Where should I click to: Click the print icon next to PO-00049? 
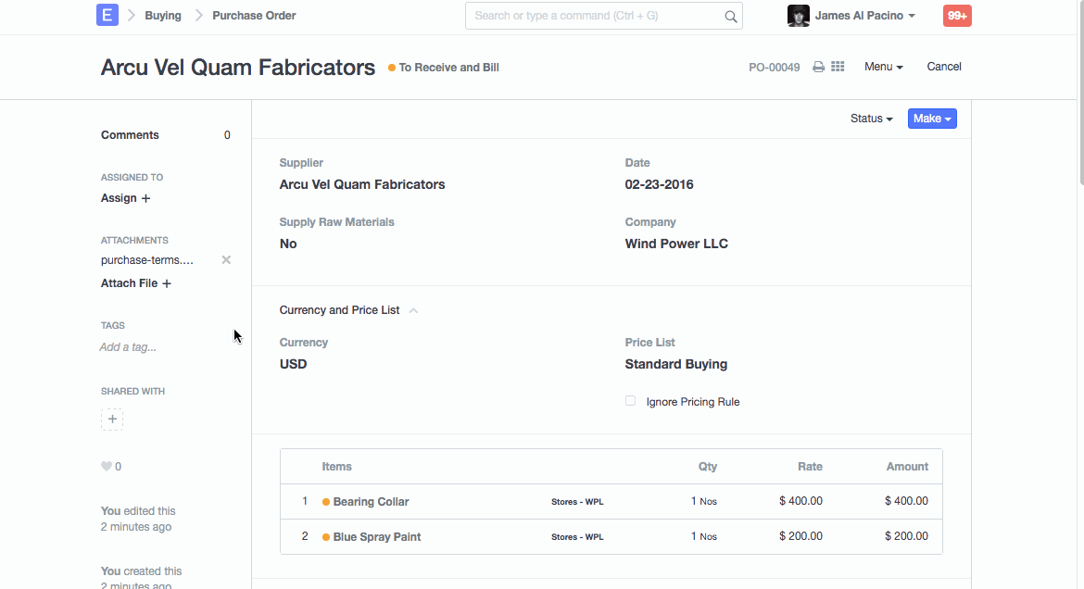point(818,67)
